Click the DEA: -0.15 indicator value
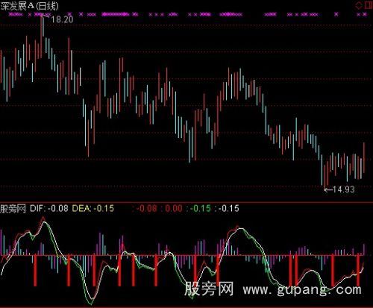This screenshot has width=373, height=308. (93, 208)
